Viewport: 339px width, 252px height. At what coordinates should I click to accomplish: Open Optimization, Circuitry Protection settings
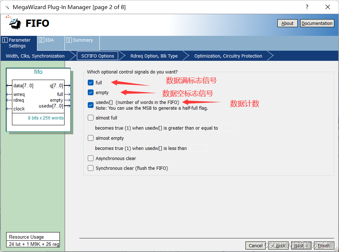click(x=228, y=56)
